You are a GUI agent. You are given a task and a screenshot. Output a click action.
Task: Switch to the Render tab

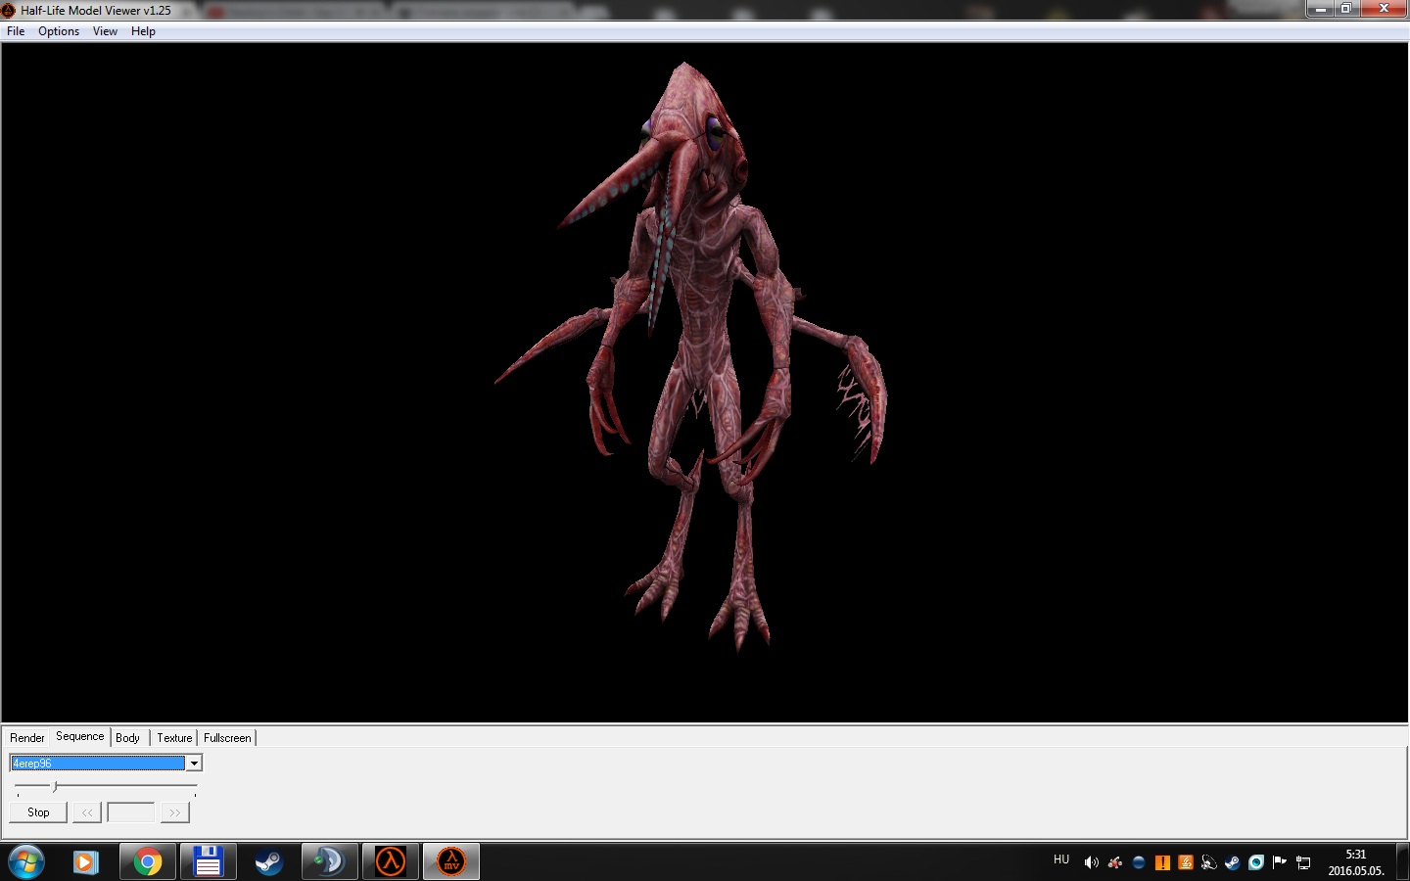point(27,738)
